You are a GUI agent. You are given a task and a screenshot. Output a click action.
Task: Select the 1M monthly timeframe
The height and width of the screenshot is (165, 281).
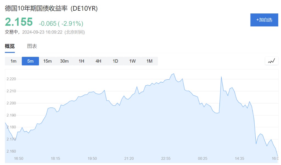tap(150, 61)
